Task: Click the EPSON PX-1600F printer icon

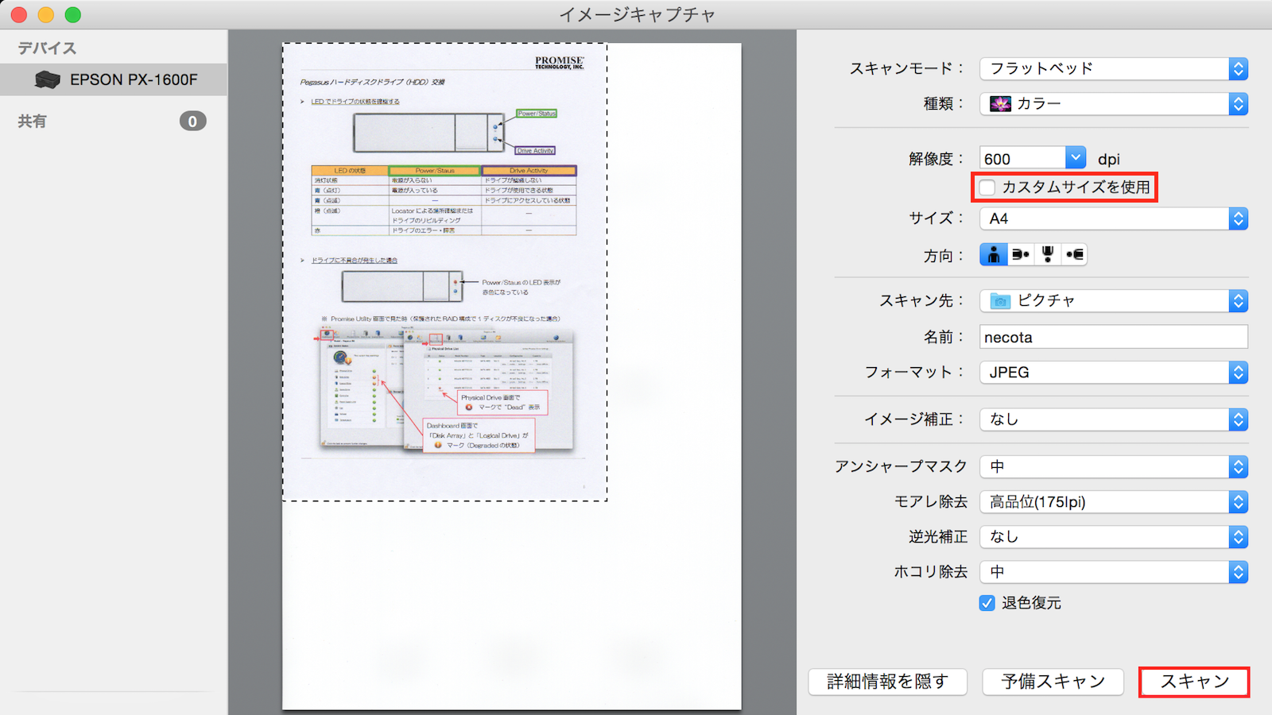Action: tap(48, 79)
